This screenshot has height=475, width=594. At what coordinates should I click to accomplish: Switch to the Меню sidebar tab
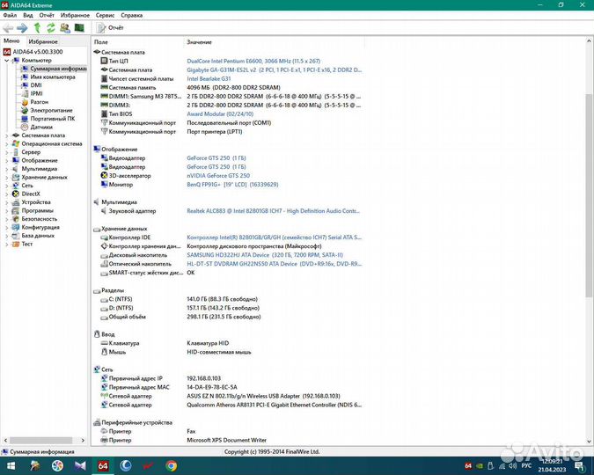tap(11, 41)
